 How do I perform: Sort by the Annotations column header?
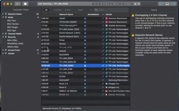pyautogui.click(x=93, y=14)
